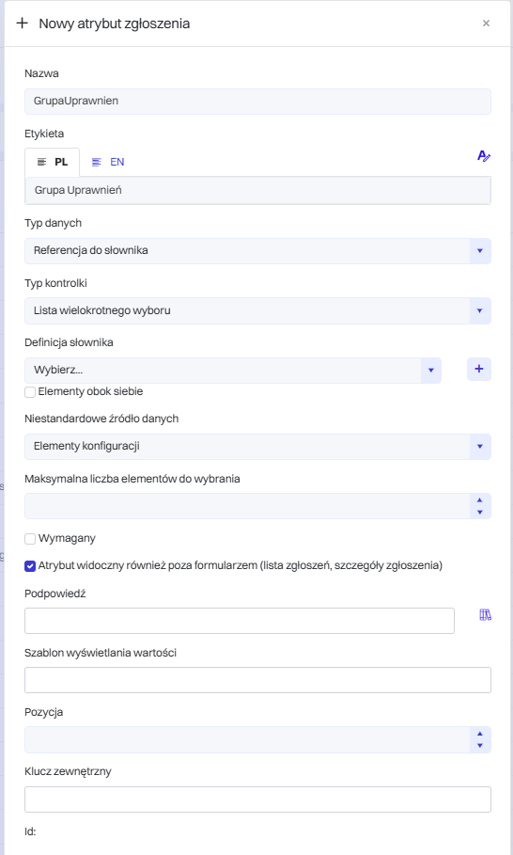Open the hint library books icon
Viewport: 513px width, 855px height.
(485, 615)
